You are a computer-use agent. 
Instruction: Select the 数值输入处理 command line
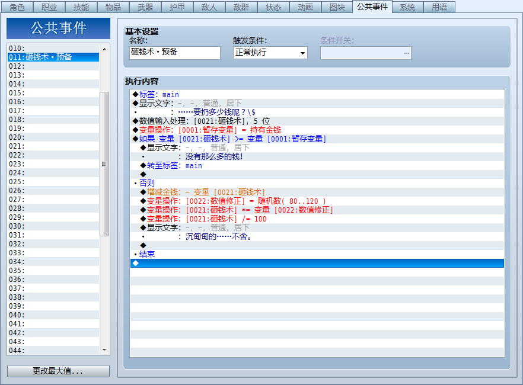click(x=317, y=121)
